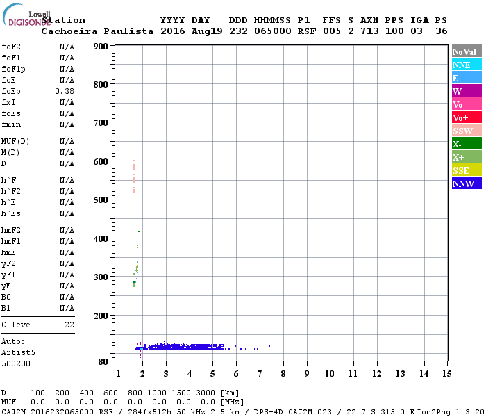Viewport: 486px width, 417px height.
Task: Click the Lowell Digisonde logo
Action: (26, 15)
